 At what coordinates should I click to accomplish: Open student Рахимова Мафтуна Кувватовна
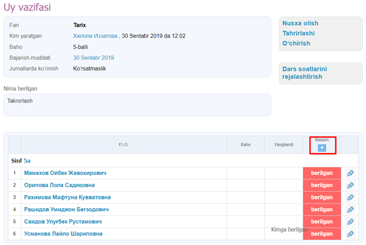pos(67,197)
